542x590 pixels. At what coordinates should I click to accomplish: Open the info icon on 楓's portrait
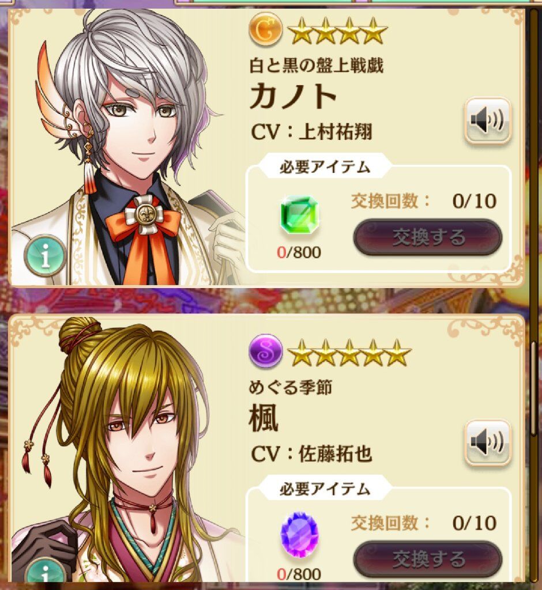46,573
